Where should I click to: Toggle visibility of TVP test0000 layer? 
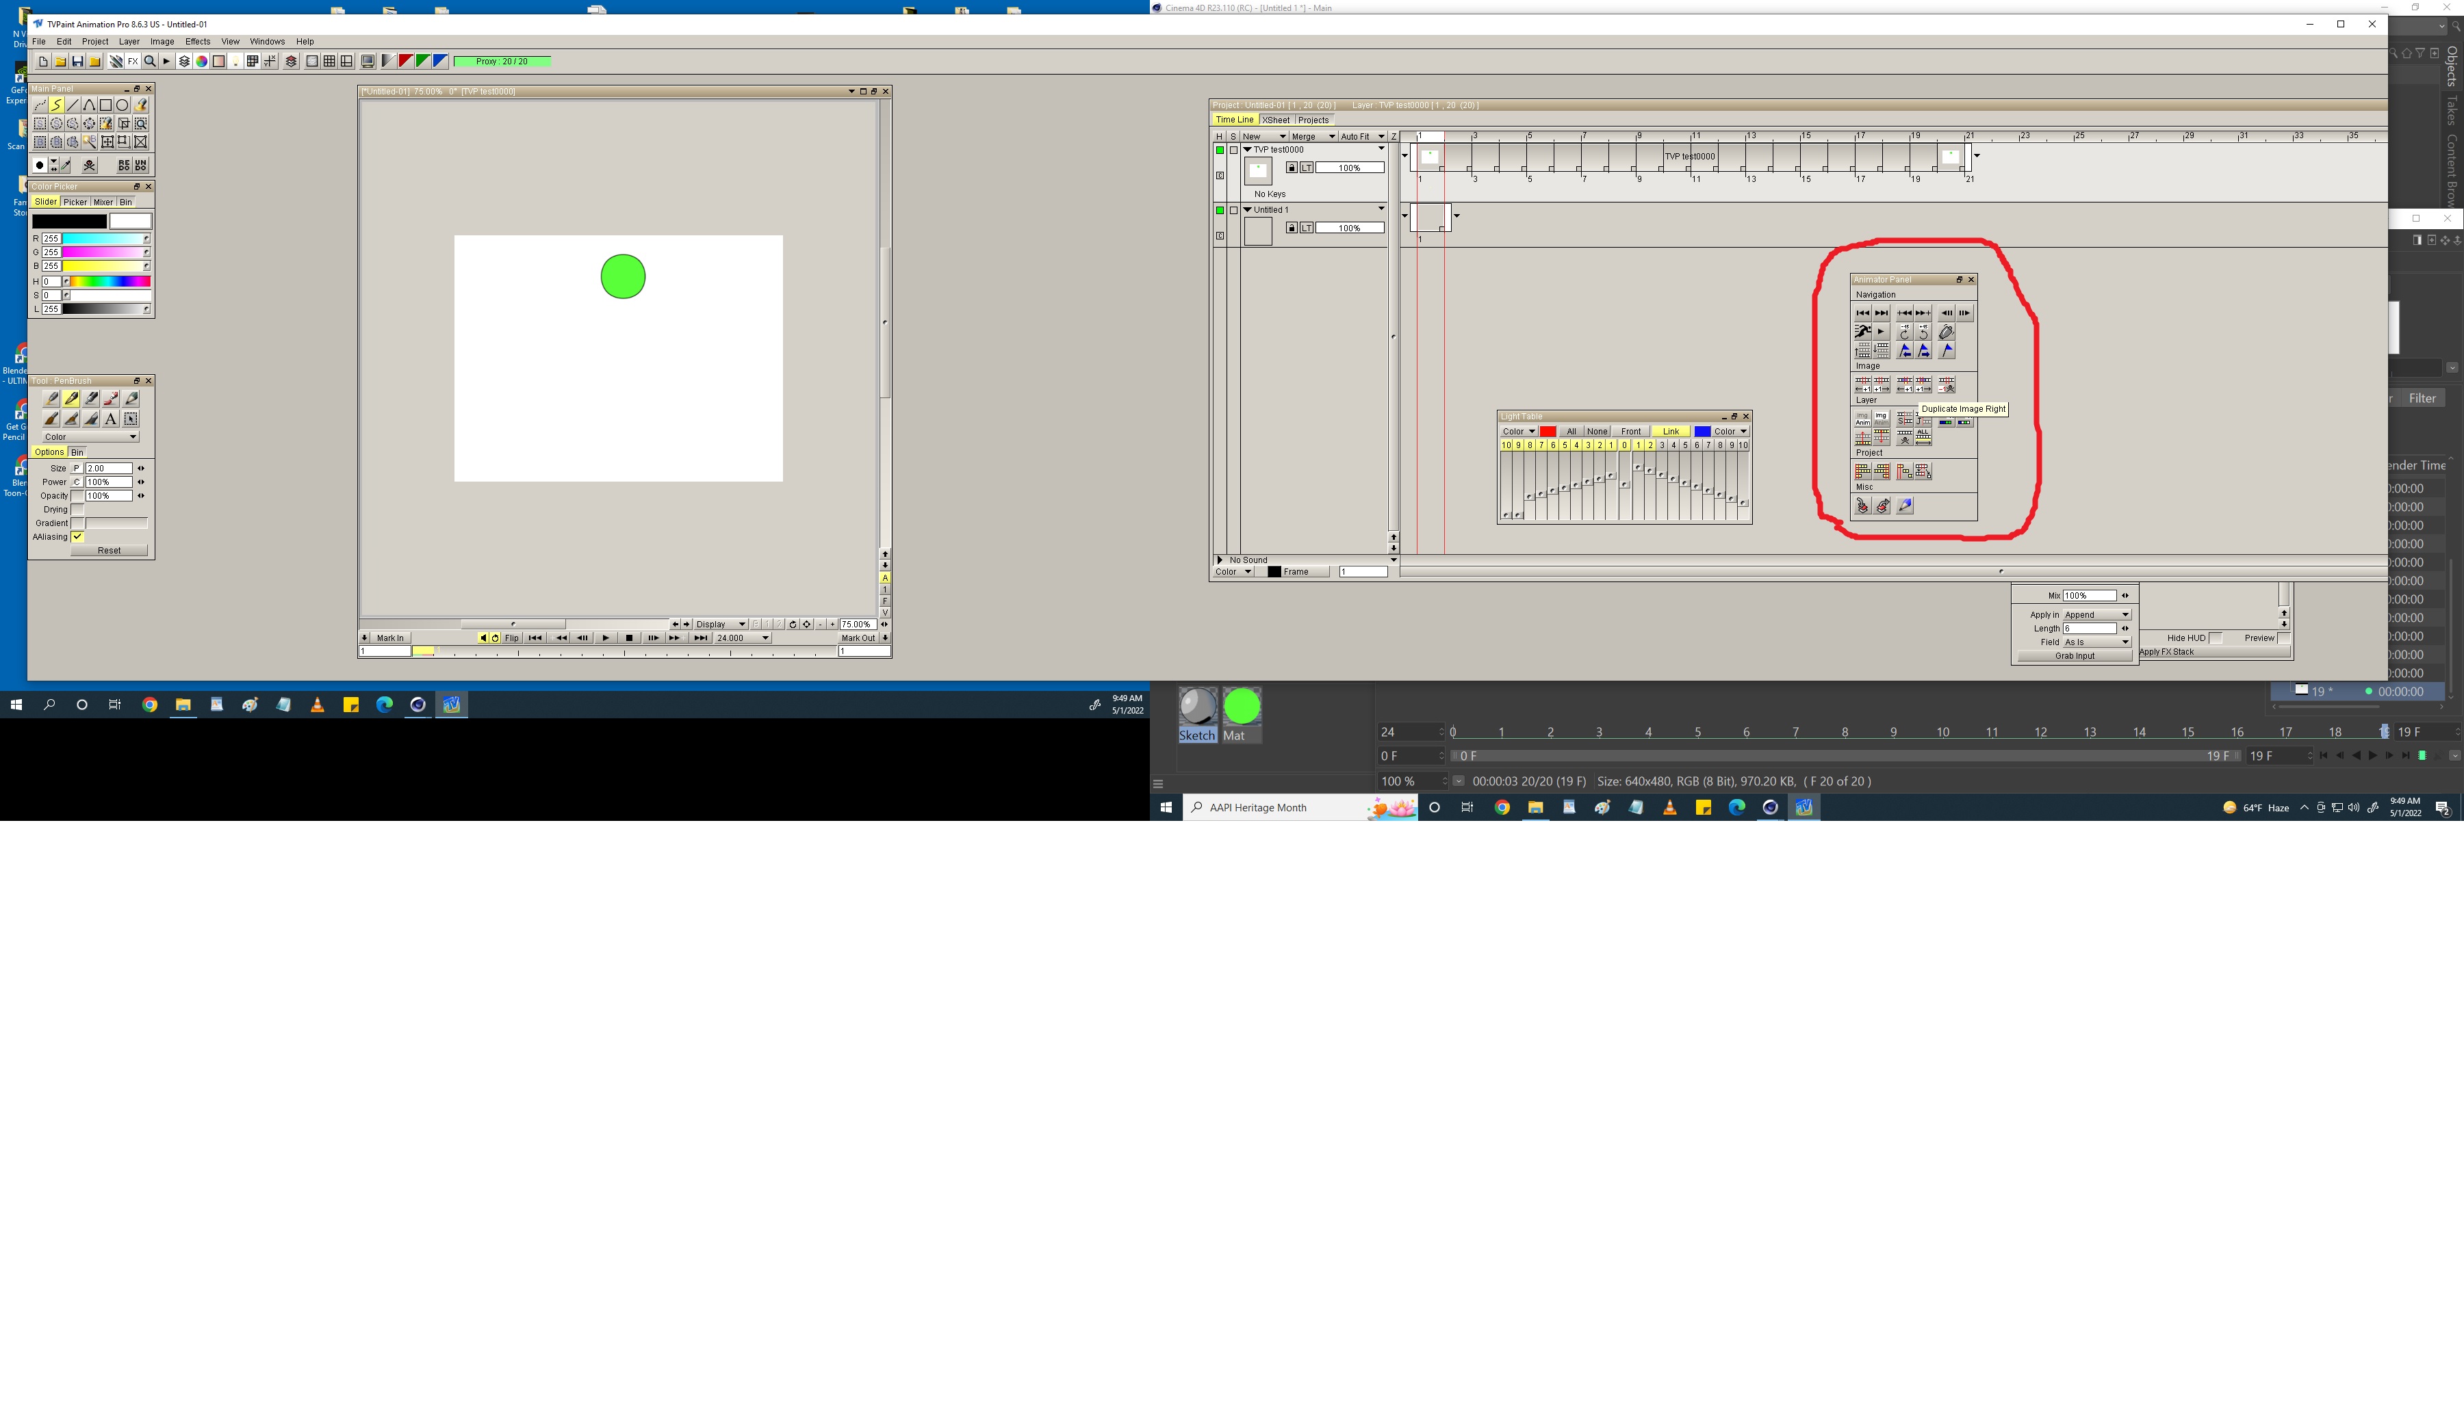tap(1220, 151)
